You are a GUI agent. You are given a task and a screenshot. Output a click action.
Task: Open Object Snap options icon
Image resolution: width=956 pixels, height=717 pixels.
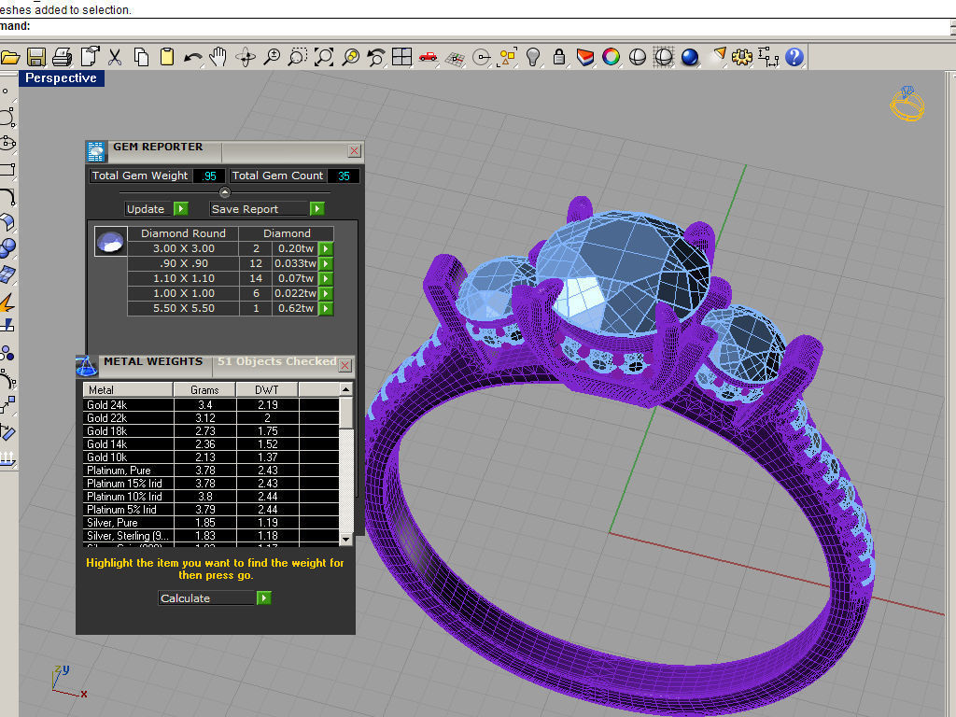tap(482, 58)
